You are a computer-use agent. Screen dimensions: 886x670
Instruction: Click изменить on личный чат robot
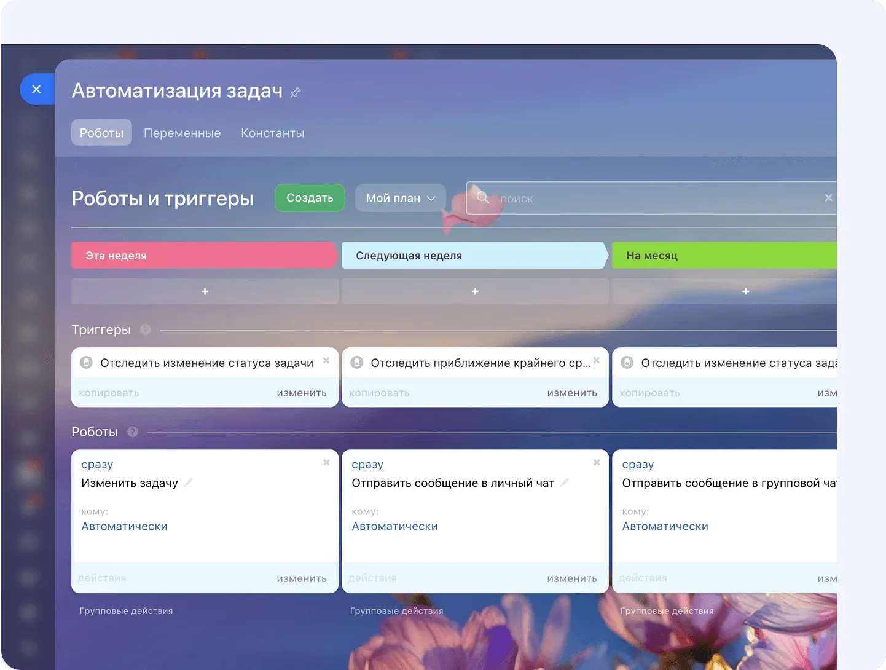pyautogui.click(x=572, y=578)
